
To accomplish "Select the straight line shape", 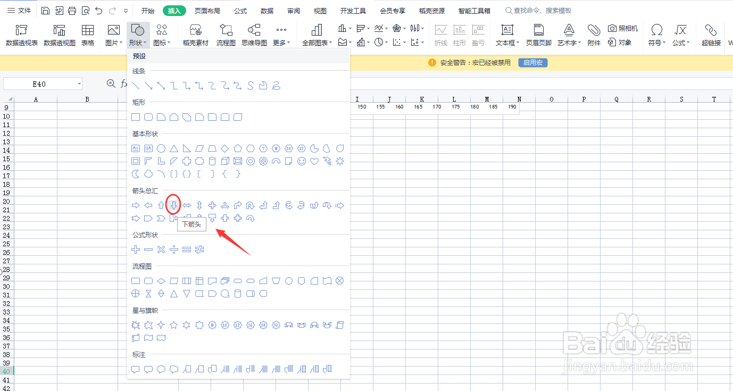I will pos(136,86).
